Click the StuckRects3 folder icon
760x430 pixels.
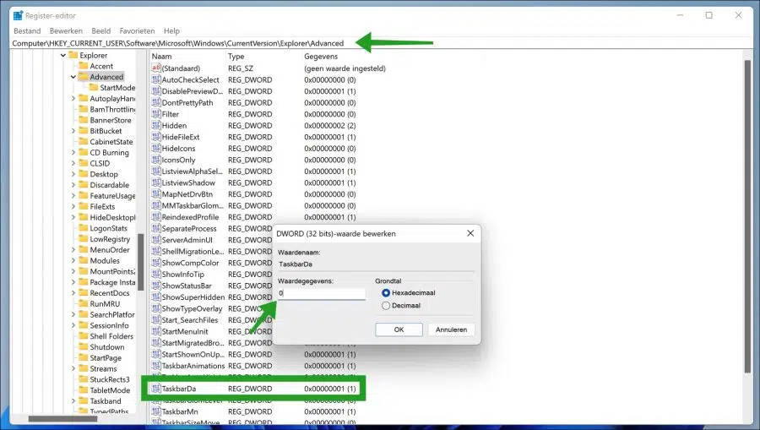click(x=84, y=379)
